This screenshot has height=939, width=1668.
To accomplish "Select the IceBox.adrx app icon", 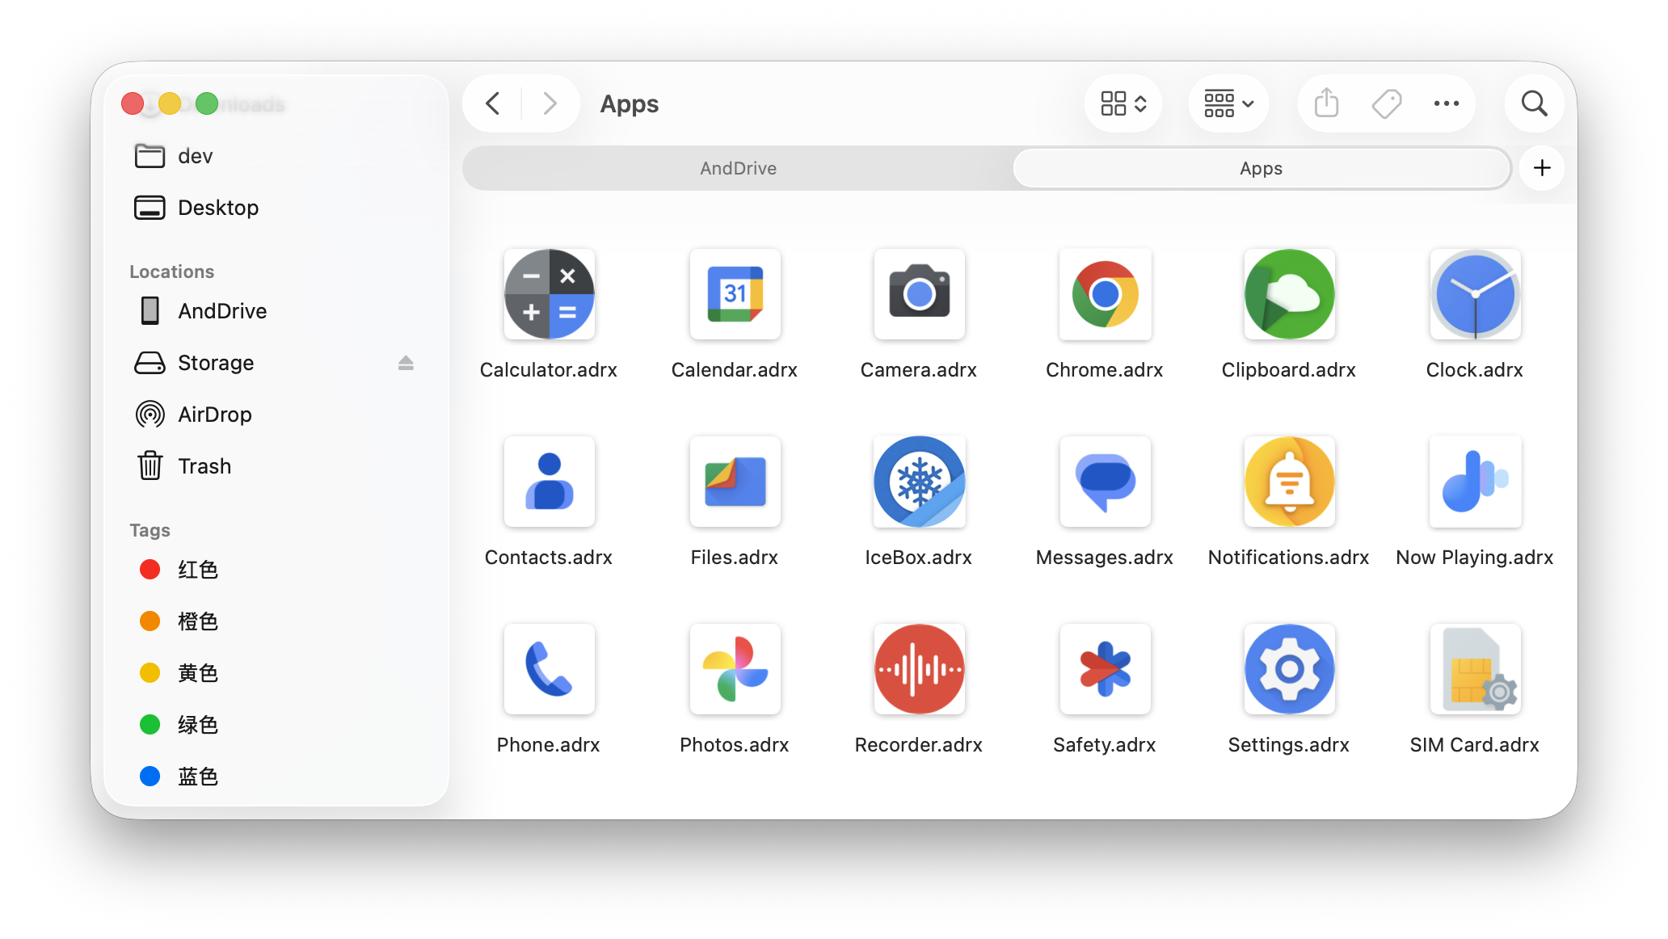I will pos(919,482).
